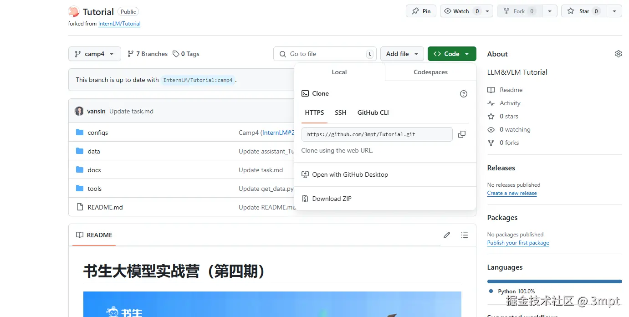Open the Activity link in About
629x317 pixels.
pyautogui.click(x=510, y=103)
